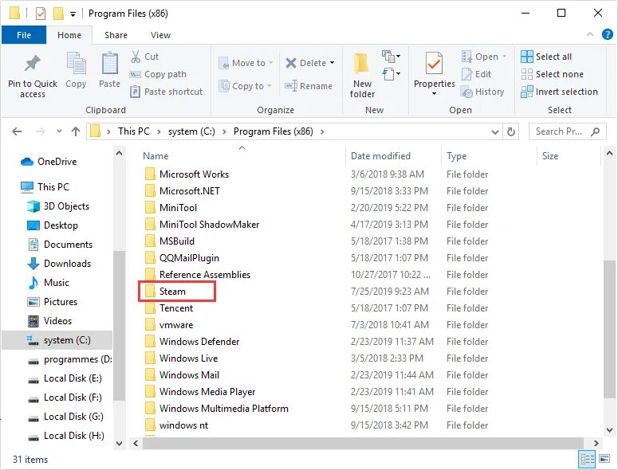Go up one folder level

pyautogui.click(x=76, y=131)
